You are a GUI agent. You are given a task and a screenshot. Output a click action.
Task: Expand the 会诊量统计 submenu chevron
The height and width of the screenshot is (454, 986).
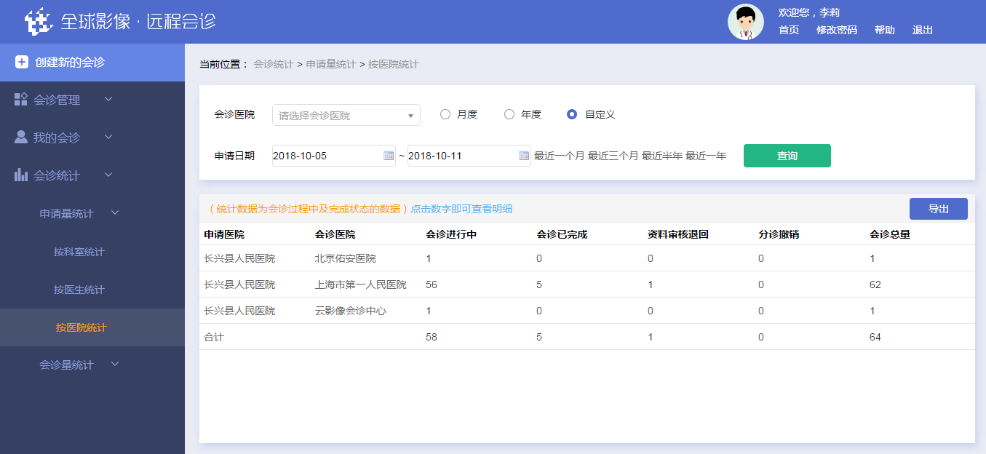click(x=114, y=365)
